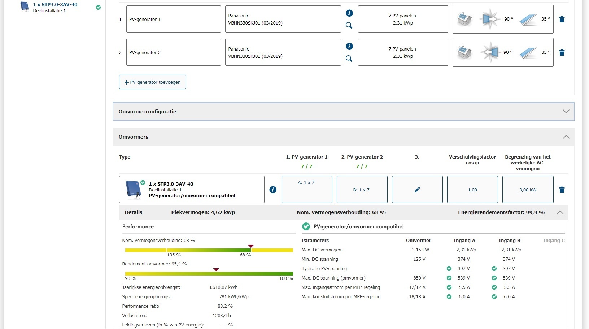Screen dimensions: 589x329
Task: Expand the Omvormerconfiguratie section
Action: [566, 112]
